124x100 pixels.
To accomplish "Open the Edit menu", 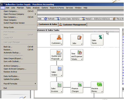I will point(8,8).
